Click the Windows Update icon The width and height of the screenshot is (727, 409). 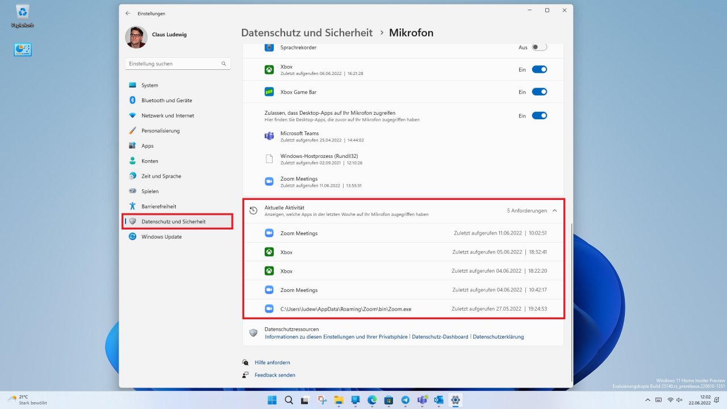[132, 237]
